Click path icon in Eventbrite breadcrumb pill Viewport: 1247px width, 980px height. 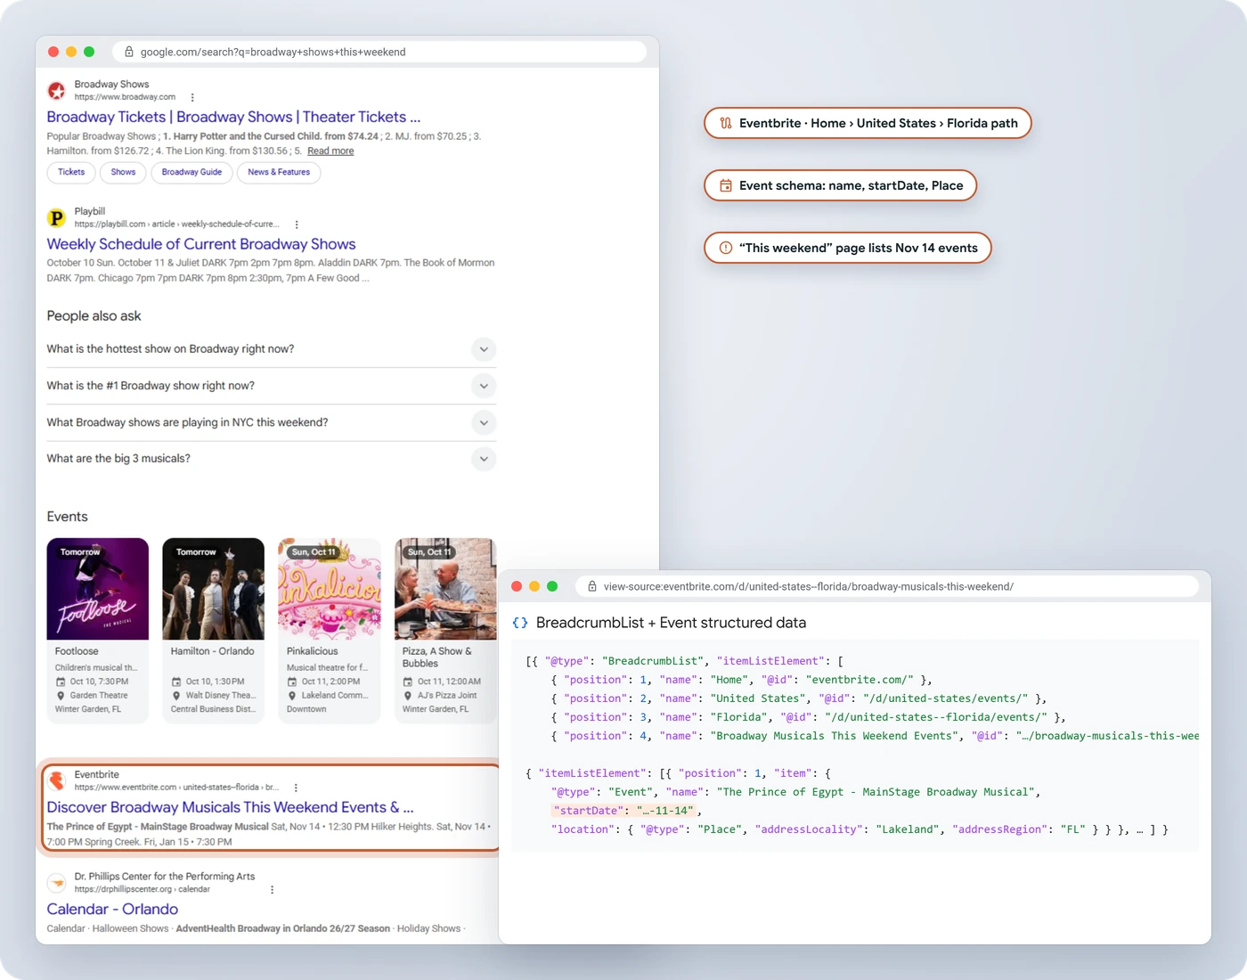coord(726,123)
